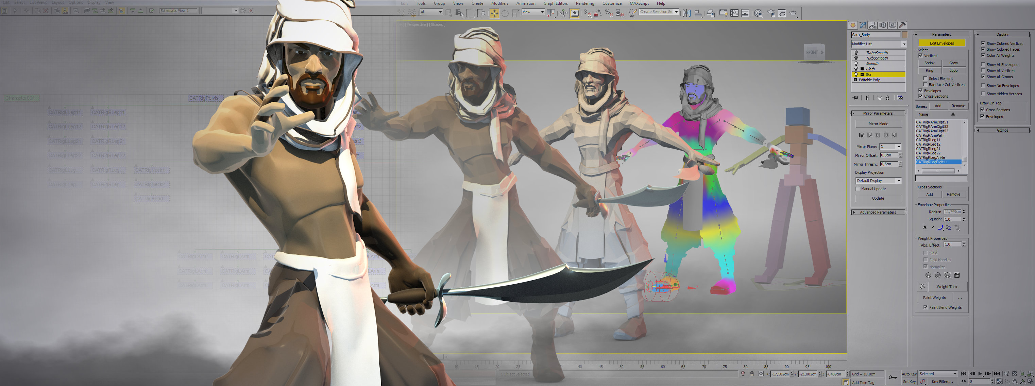Viewport: 1035px width, 386px height.
Task: Activate the Select and Move tool
Action: coord(494,13)
